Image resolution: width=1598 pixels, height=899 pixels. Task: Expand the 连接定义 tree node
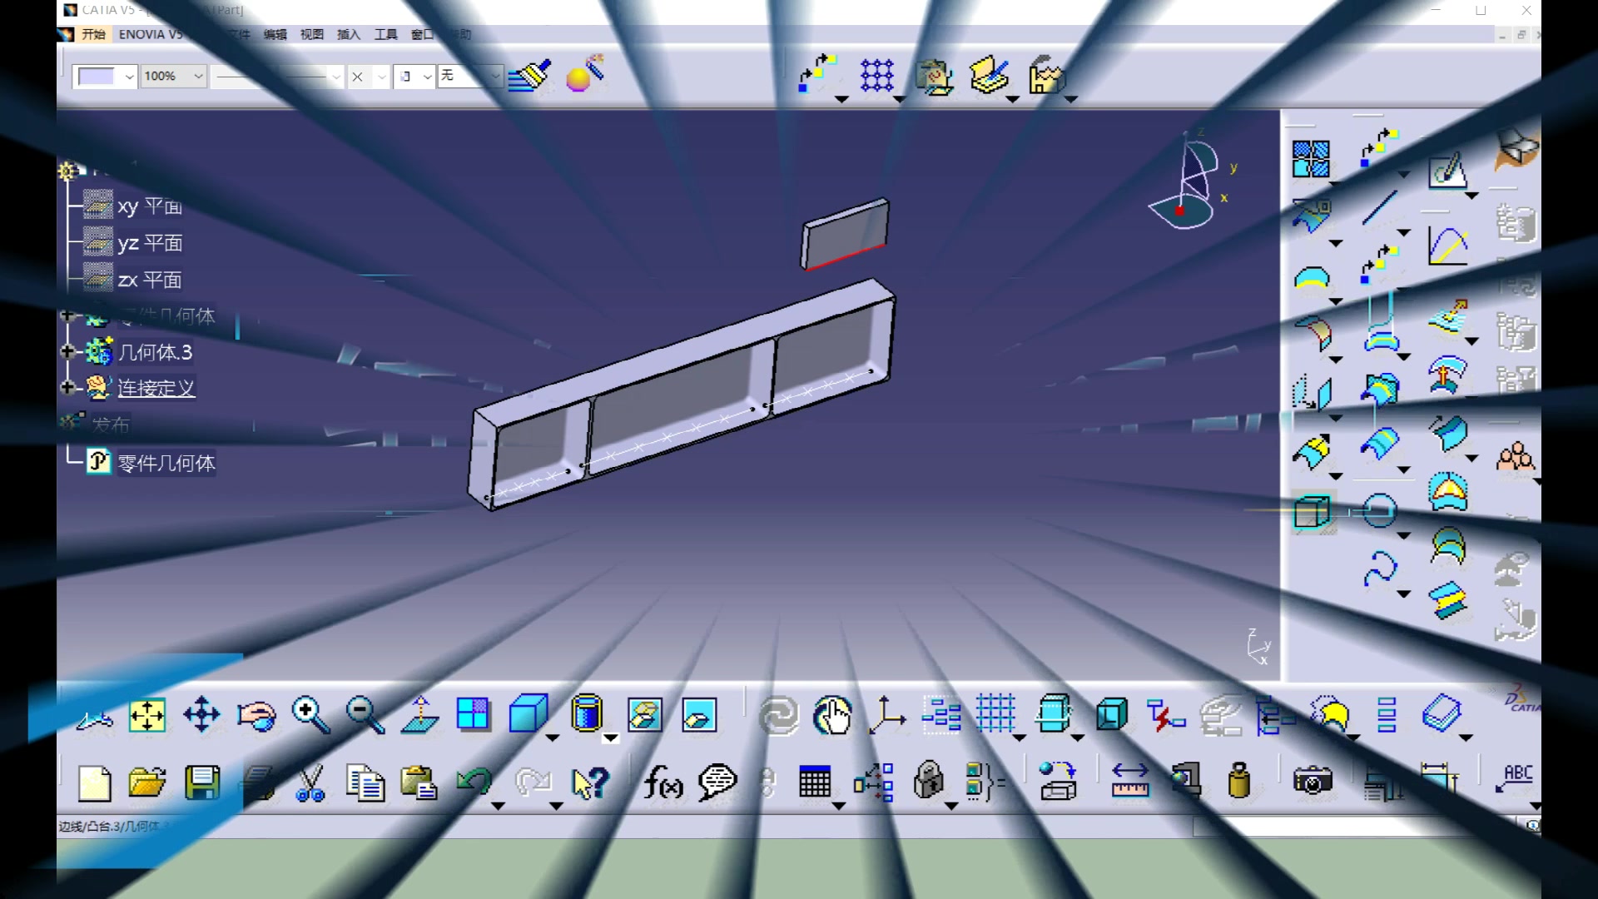pyautogui.click(x=67, y=388)
